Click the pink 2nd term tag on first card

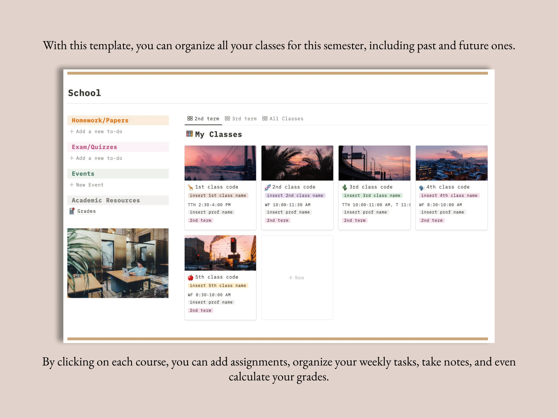click(201, 220)
